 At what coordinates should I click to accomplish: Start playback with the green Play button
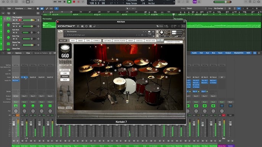pos(69,2)
